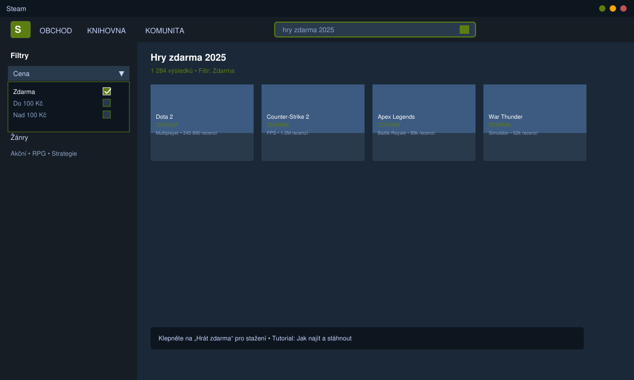Open the OBCHOD store menu
The width and height of the screenshot is (634, 380).
click(55, 31)
